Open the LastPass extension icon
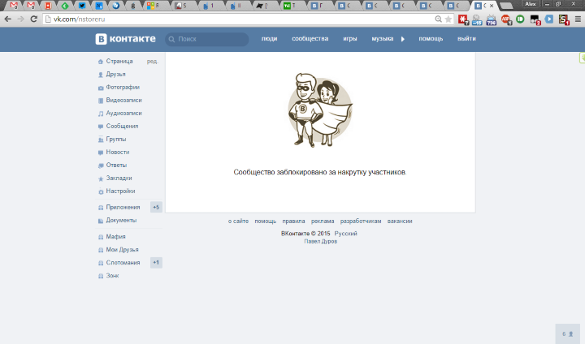 point(463,19)
